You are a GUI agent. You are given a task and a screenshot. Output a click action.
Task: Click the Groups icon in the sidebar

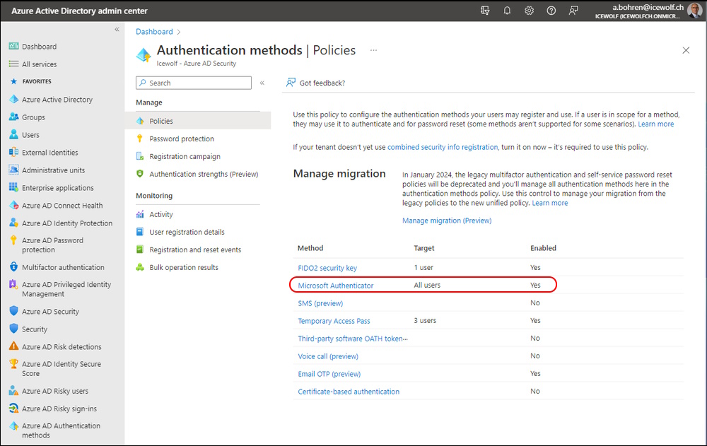[x=13, y=117]
